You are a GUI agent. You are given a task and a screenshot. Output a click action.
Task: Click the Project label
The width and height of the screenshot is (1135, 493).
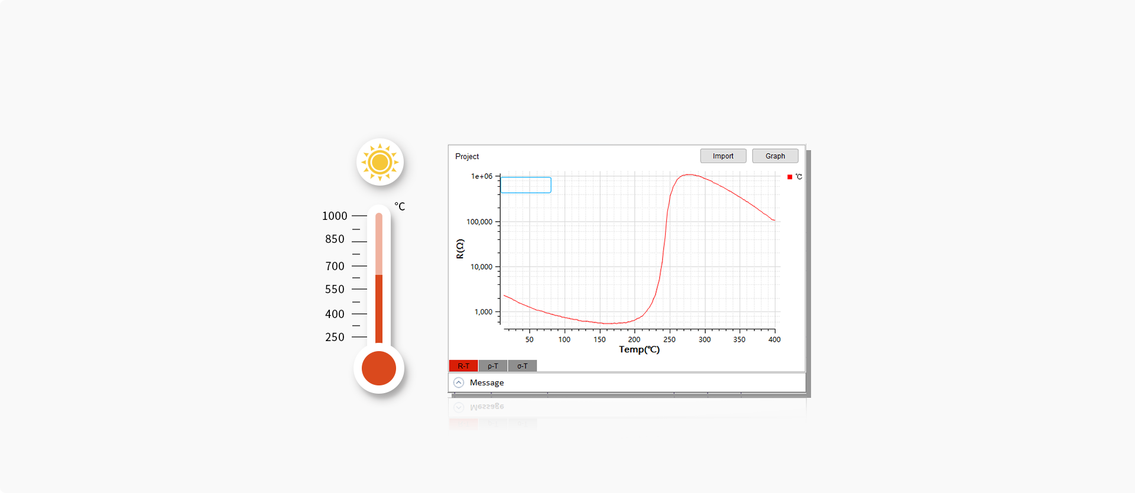tap(467, 156)
